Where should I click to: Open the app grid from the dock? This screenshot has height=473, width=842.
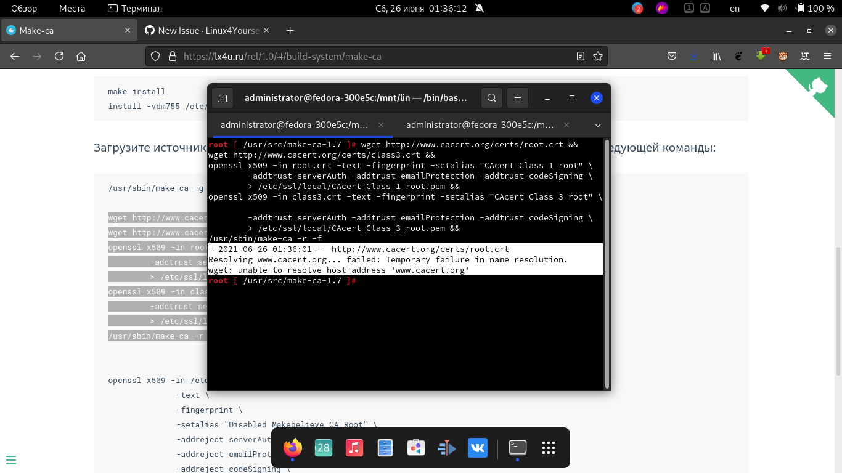click(548, 448)
